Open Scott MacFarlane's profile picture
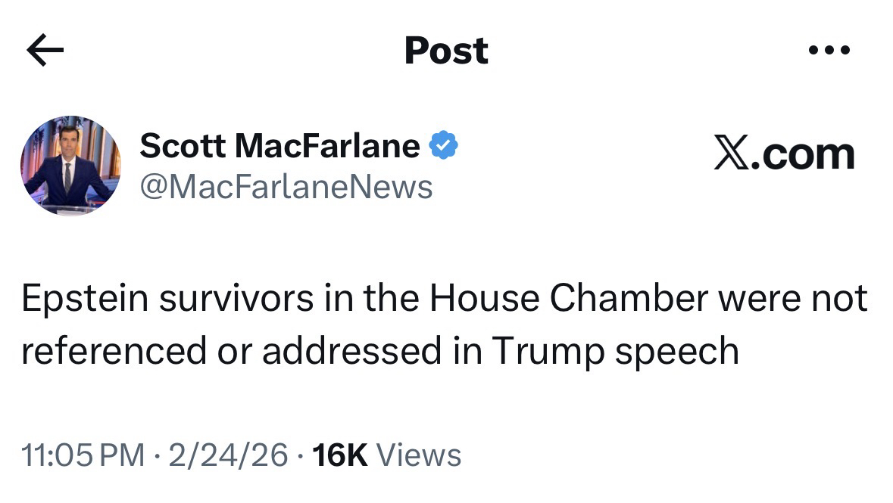The image size is (893, 503). pyautogui.click(x=70, y=166)
